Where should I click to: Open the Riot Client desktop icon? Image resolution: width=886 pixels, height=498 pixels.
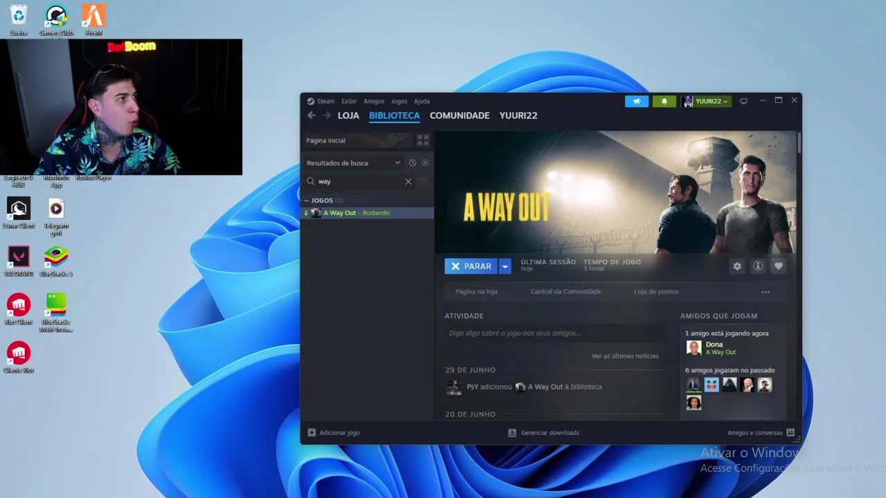(x=19, y=308)
